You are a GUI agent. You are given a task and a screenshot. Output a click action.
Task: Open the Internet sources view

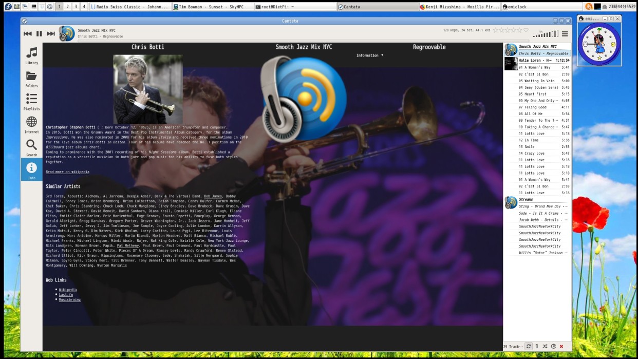[x=31, y=124]
